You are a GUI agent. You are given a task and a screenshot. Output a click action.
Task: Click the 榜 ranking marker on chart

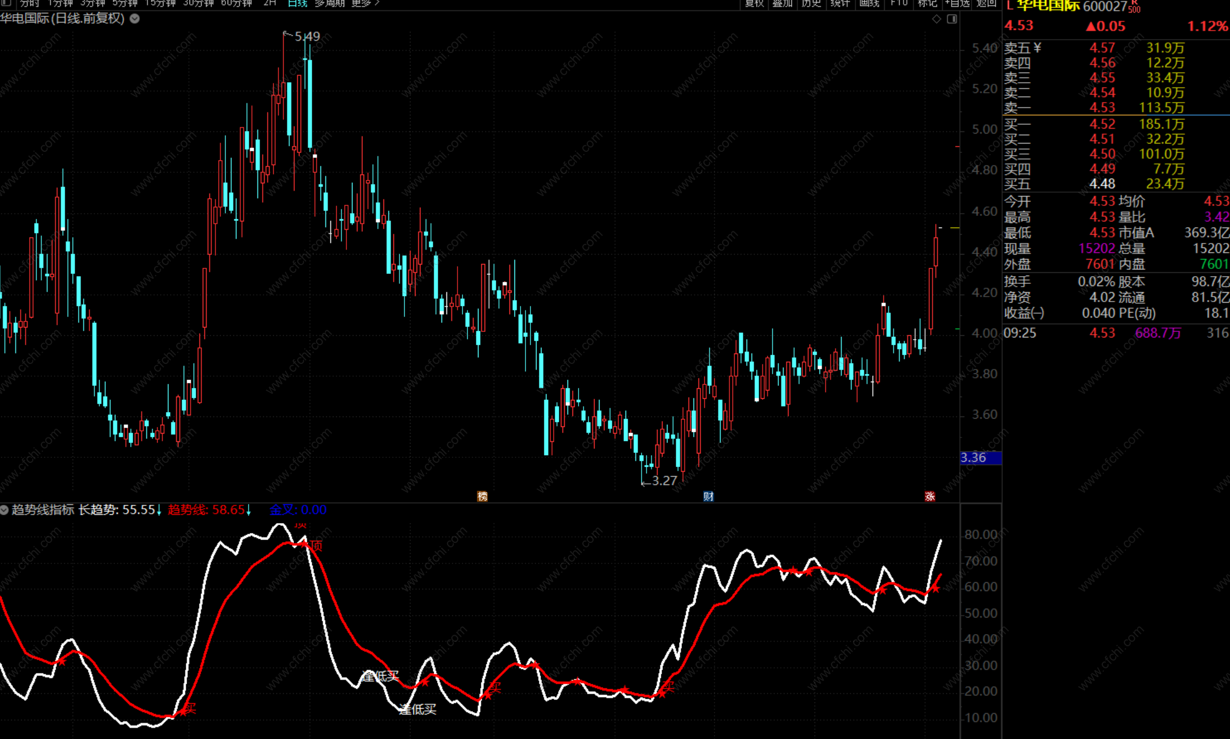482,496
